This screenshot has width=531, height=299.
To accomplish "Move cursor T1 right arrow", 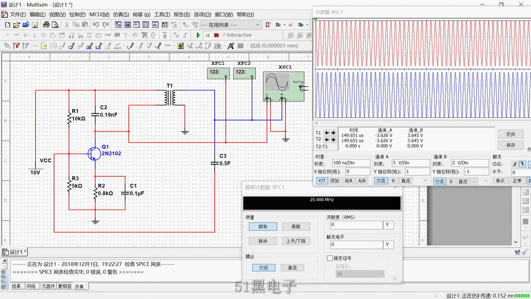I will (333, 133).
